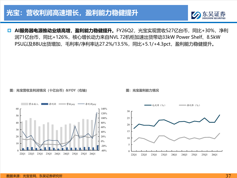237x178 pixels.
Task: Click the 东吴证券 brand name text
Action: tap(214, 14)
